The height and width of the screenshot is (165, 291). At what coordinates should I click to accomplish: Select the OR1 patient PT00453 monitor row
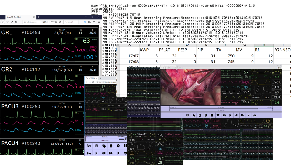coord(51,44)
